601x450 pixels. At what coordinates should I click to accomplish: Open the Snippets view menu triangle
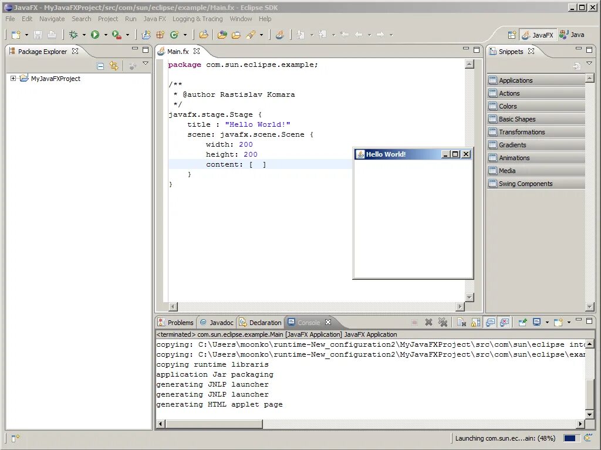point(589,63)
